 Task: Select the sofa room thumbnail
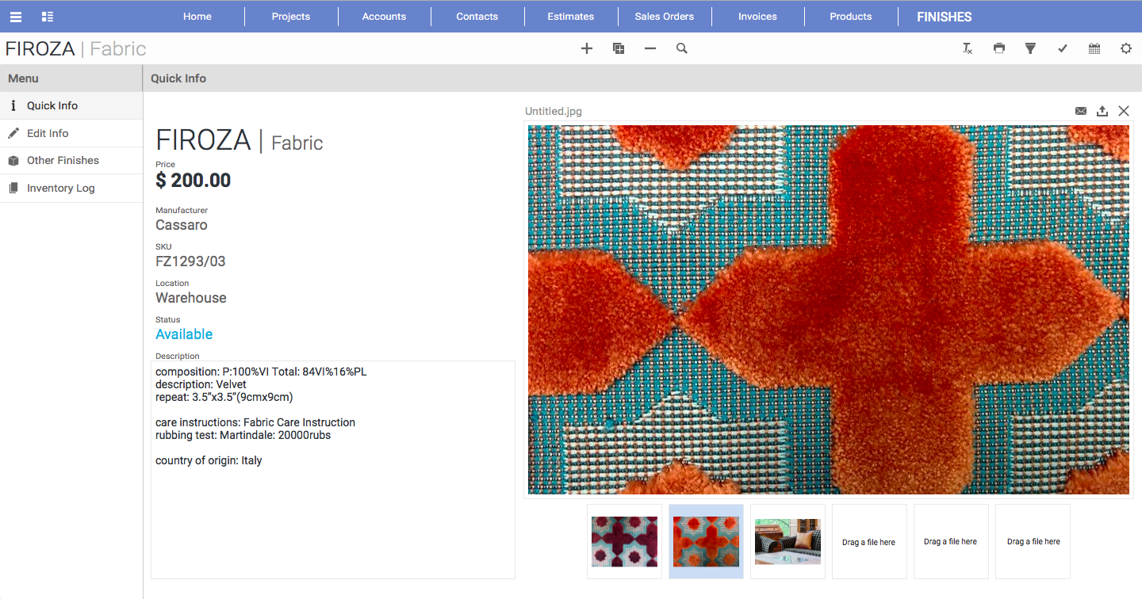[x=788, y=541]
